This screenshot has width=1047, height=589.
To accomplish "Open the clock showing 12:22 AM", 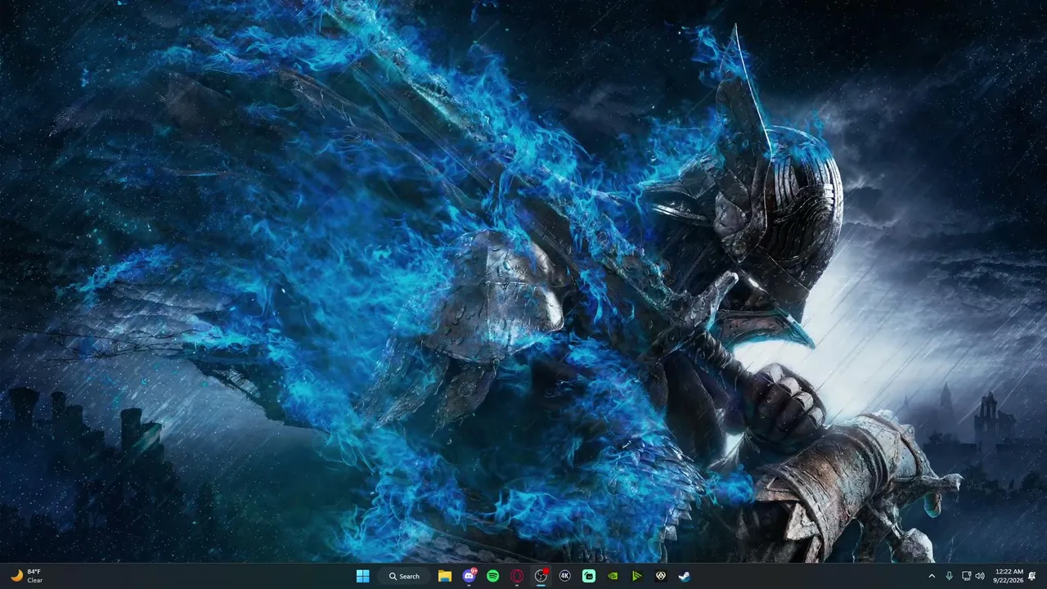I will click(x=1009, y=576).
